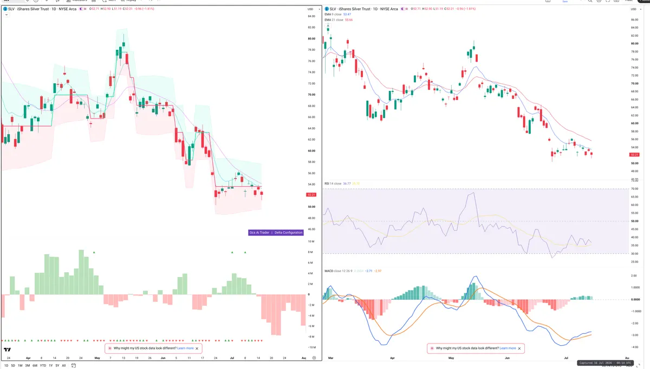Screen dimensions: 650x369
Task: Click the moon session icon in left chart
Action: pos(82,9)
